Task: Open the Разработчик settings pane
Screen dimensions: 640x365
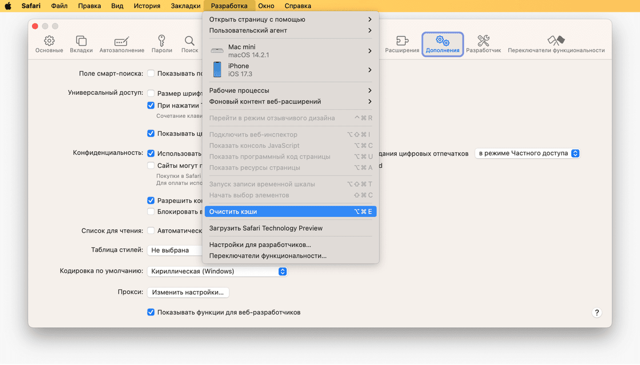Action: point(484,44)
